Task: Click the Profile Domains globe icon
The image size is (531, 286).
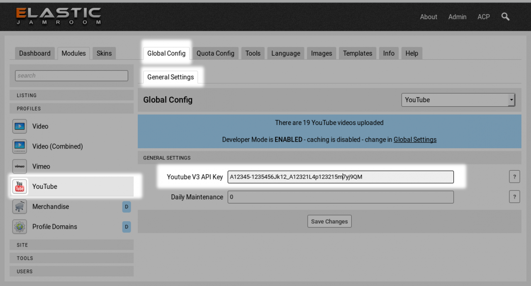Action: click(19, 227)
